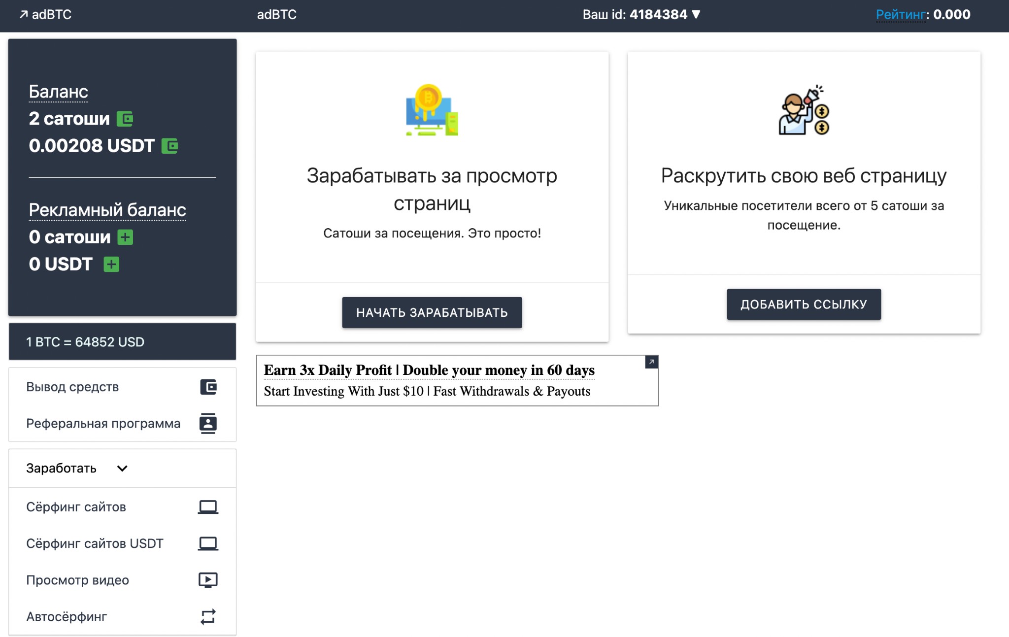Viewport: 1009px width, 637px height.
Task: Go to Сёрфинг сайтов
Action: click(x=122, y=507)
